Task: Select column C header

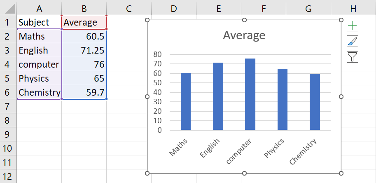Action: coord(128,8)
